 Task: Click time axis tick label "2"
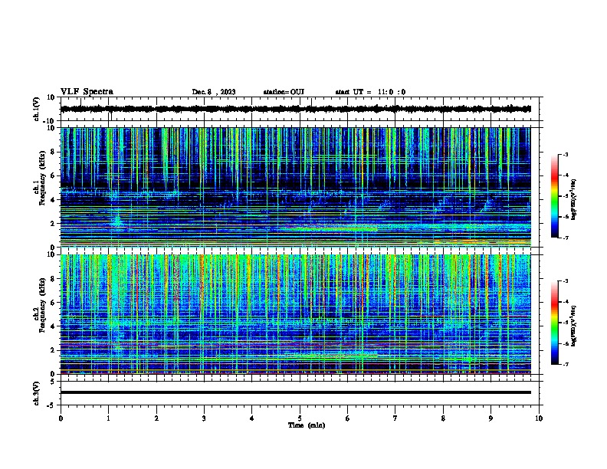click(156, 418)
